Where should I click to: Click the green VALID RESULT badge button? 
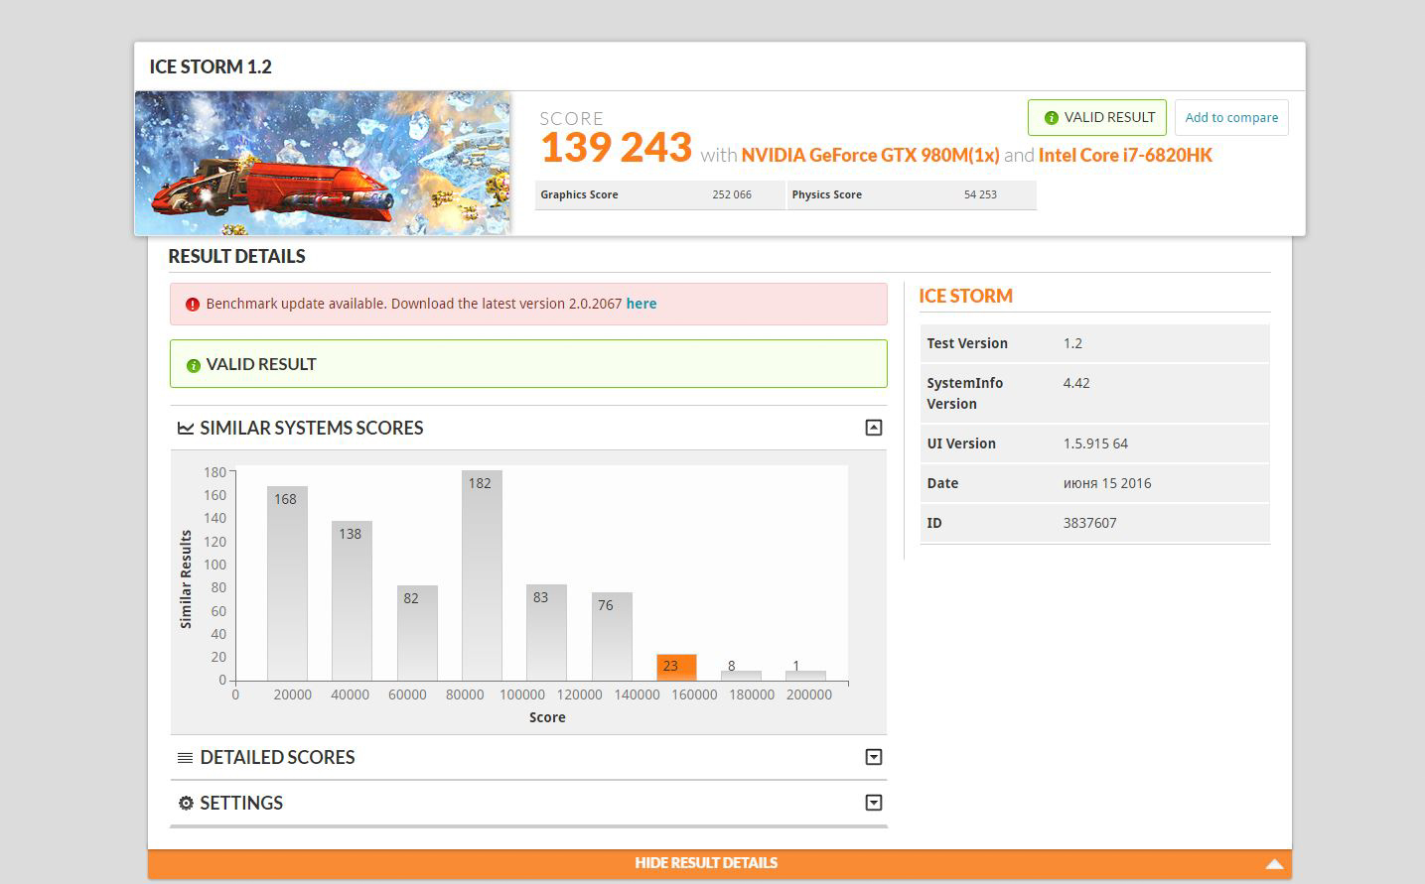(x=1097, y=117)
